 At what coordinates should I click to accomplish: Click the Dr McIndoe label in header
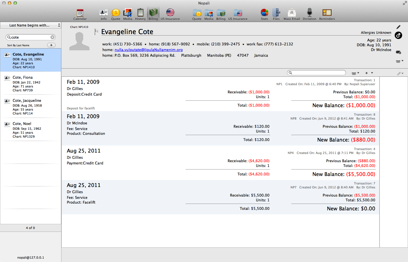coord(381,50)
